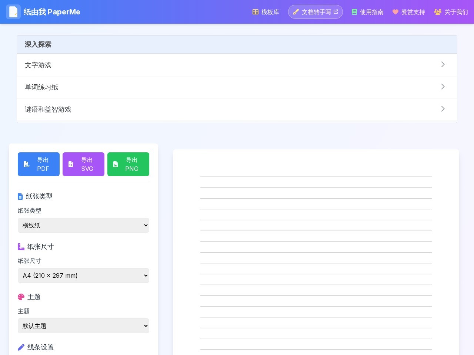Go to 使用指南 page

[x=368, y=12]
